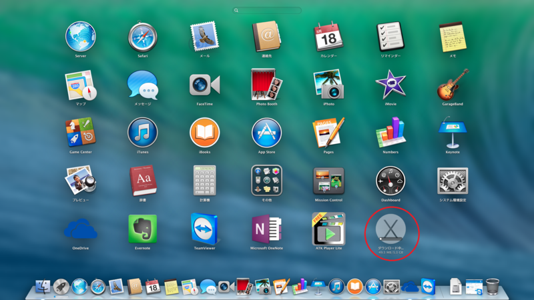Open Finder in the Dock
This screenshot has height=300, width=534.
43,287
